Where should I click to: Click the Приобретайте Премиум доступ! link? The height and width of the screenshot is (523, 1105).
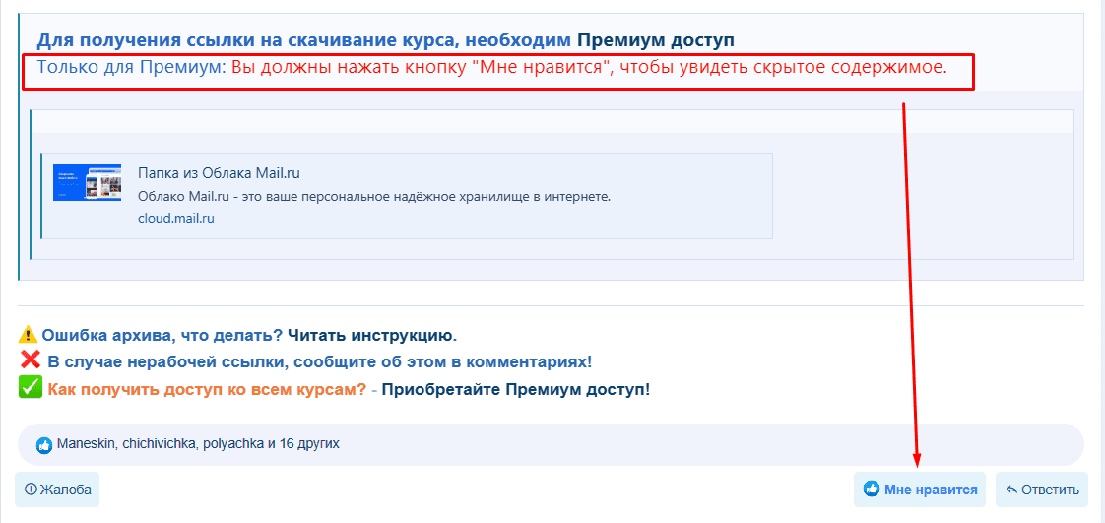(x=515, y=389)
